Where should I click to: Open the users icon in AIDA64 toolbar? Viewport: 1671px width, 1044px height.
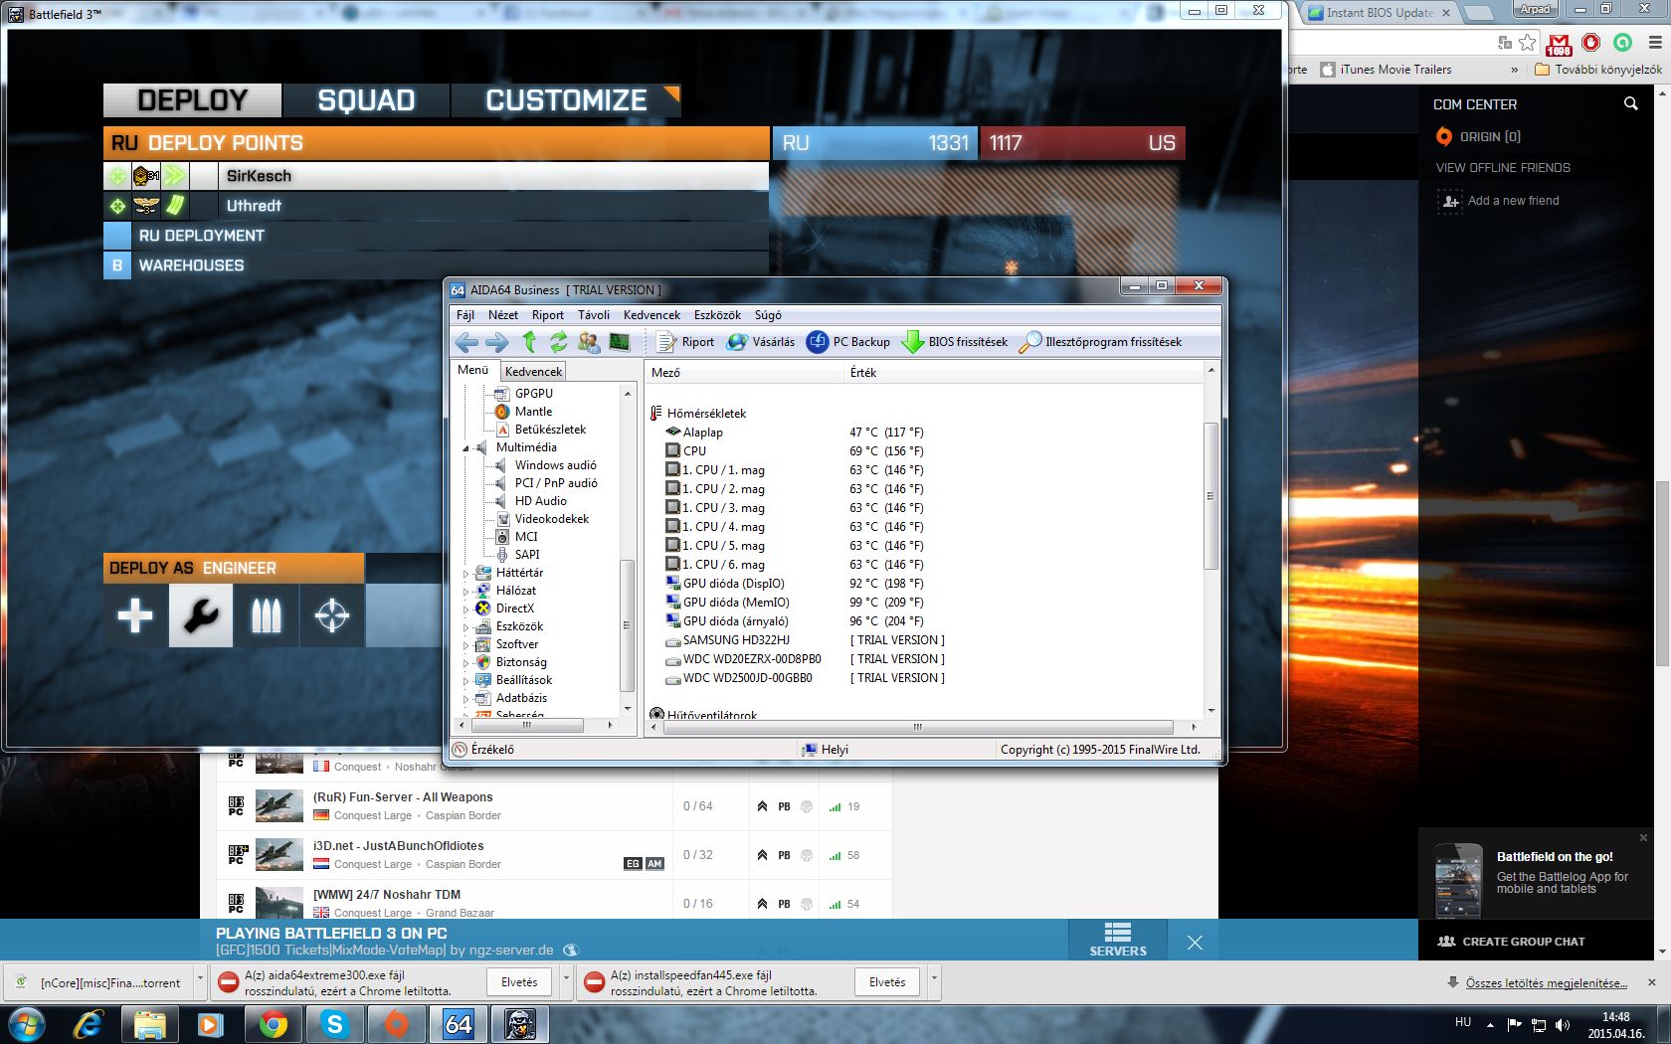pyautogui.click(x=589, y=342)
